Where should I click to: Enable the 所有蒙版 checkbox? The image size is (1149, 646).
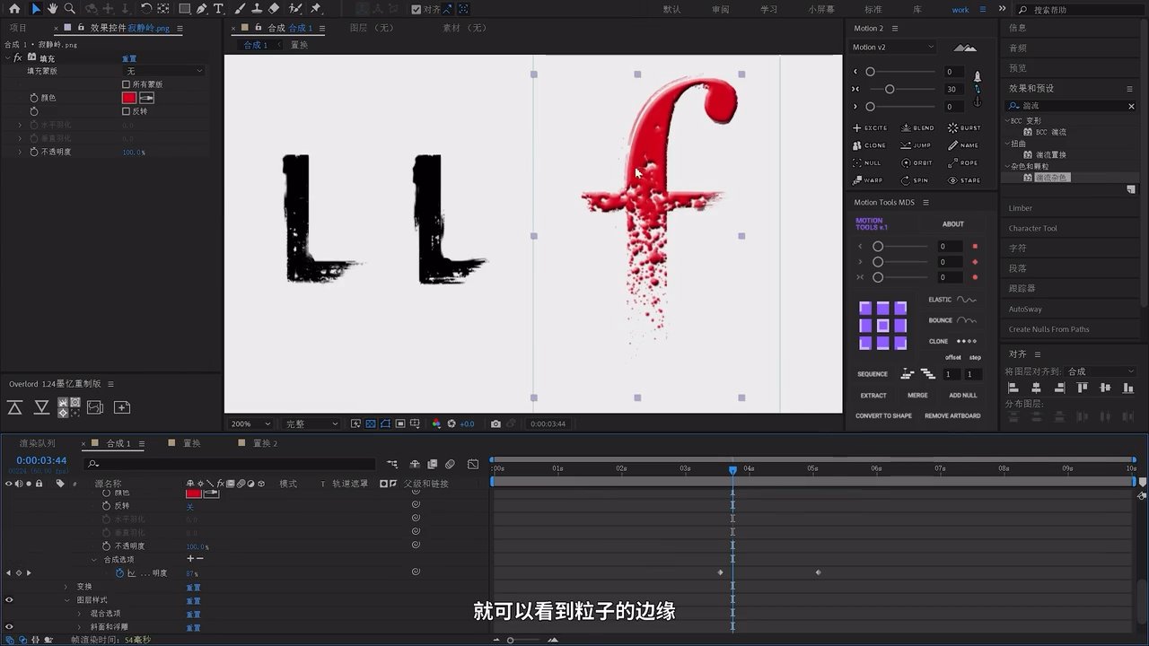tap(126, 84)
